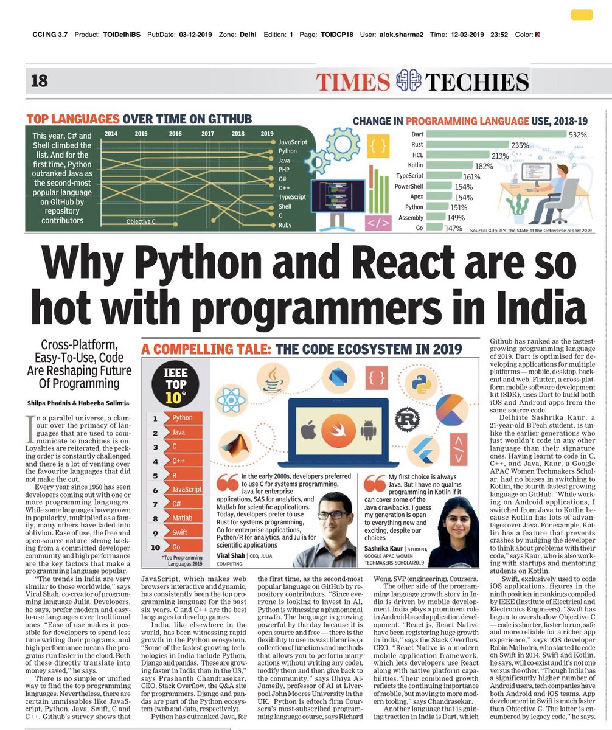Click the TypeScript label in GitHub ranking chart

[293, 197]
